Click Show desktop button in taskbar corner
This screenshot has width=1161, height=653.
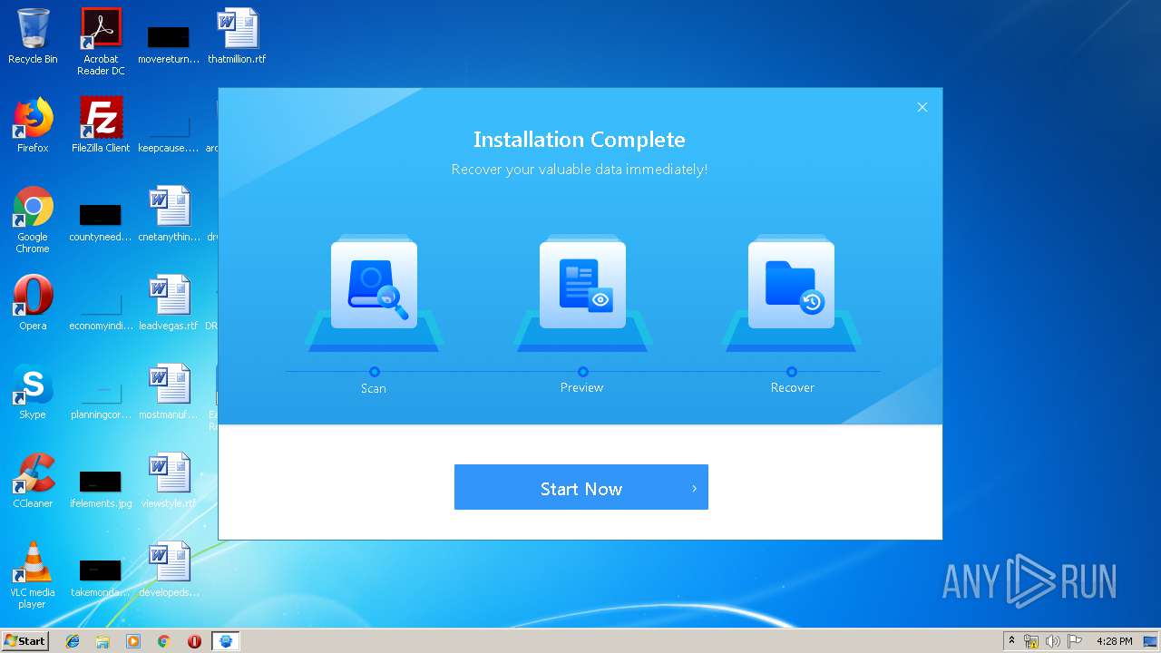1150,641
